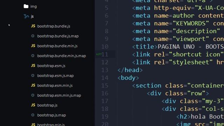Open file bootstrap.esm.min.js
The height and width of the screenshot is (126, 224).
coord(55,85)
